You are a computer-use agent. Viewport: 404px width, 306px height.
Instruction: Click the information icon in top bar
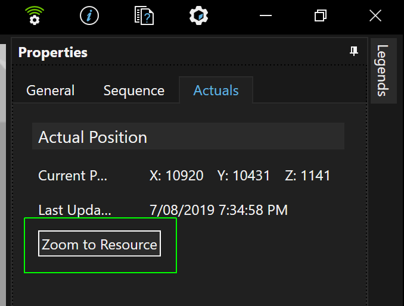89,15
